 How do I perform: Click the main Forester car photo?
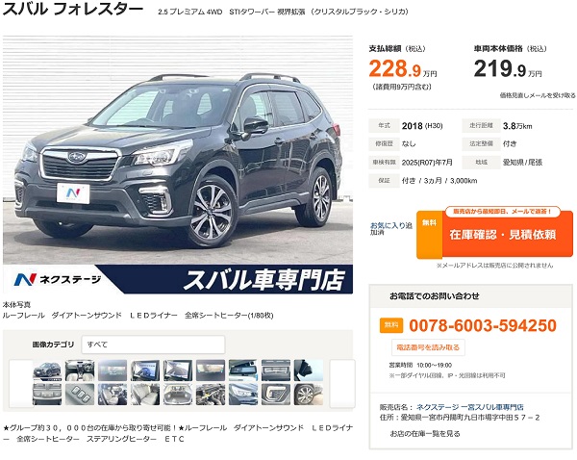tap(178, 150)
